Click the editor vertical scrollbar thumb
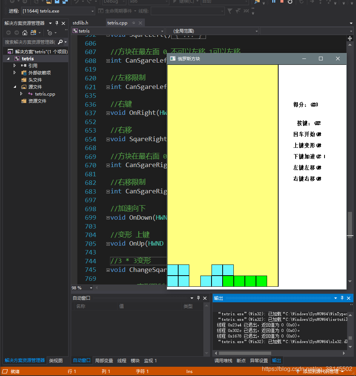This screenshot has width=356, height=376. [x=350, y=224]
